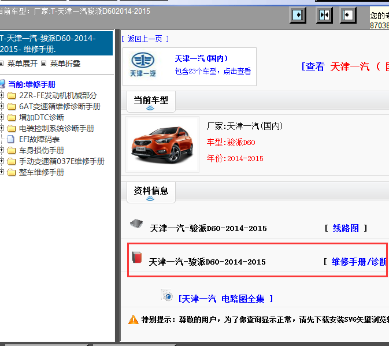Screen dimensions: 389x346
Task: Click the 当前:维修手册 root icon
Action: (2, 84)
